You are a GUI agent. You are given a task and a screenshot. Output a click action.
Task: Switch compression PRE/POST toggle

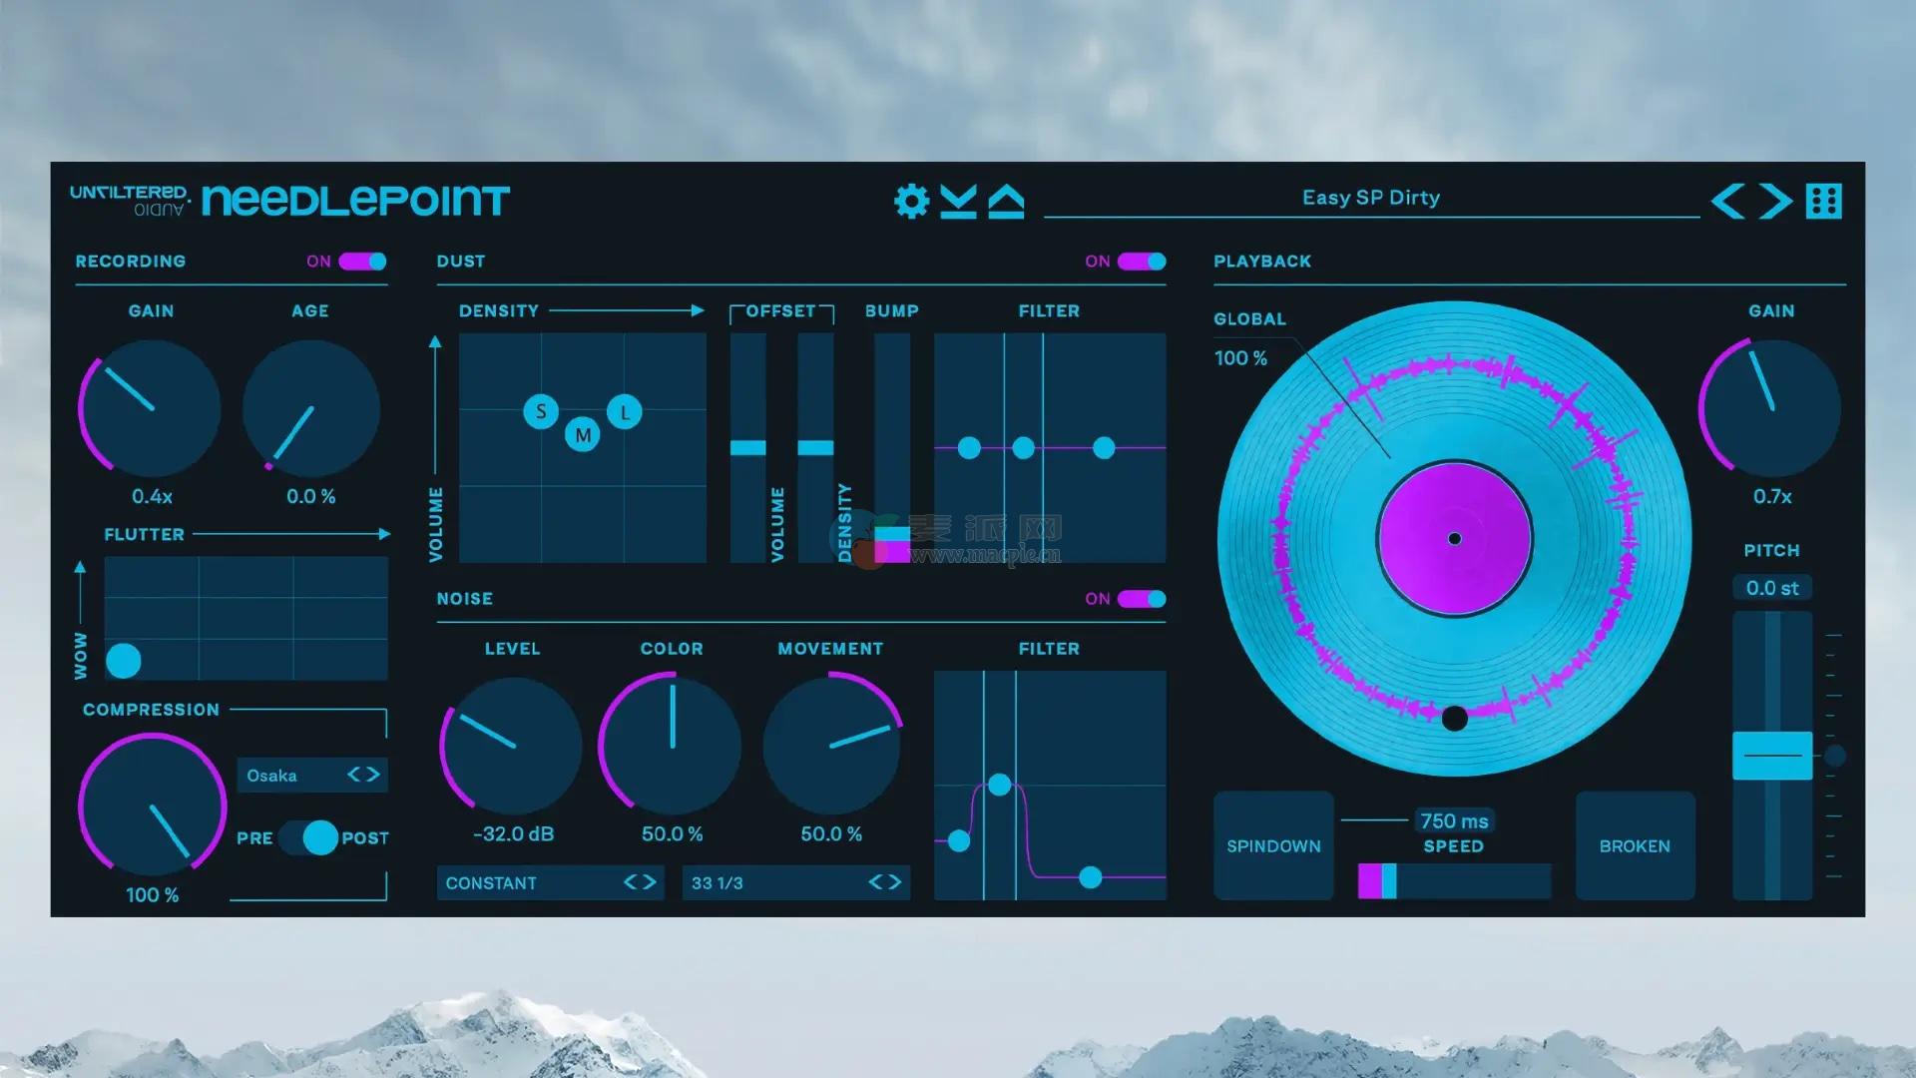(x=308, y=837)
